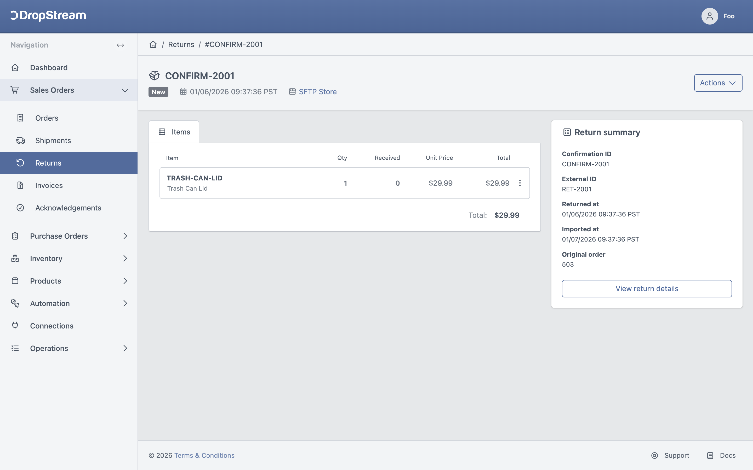Image resolution: width=753 pixels, height=470 pixels.
Task: Click the Return summary list icon
Action: coord(567,132)
